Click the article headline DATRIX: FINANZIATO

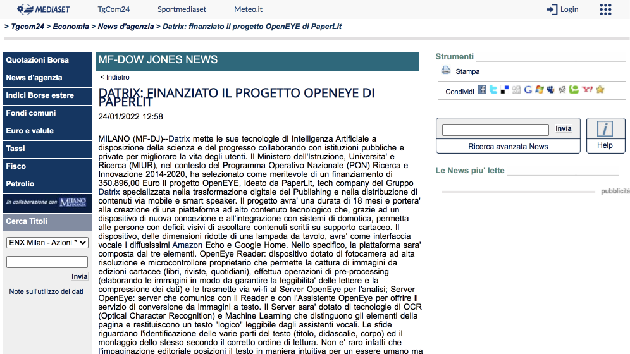pyautogui.click(x=237, y=97)
